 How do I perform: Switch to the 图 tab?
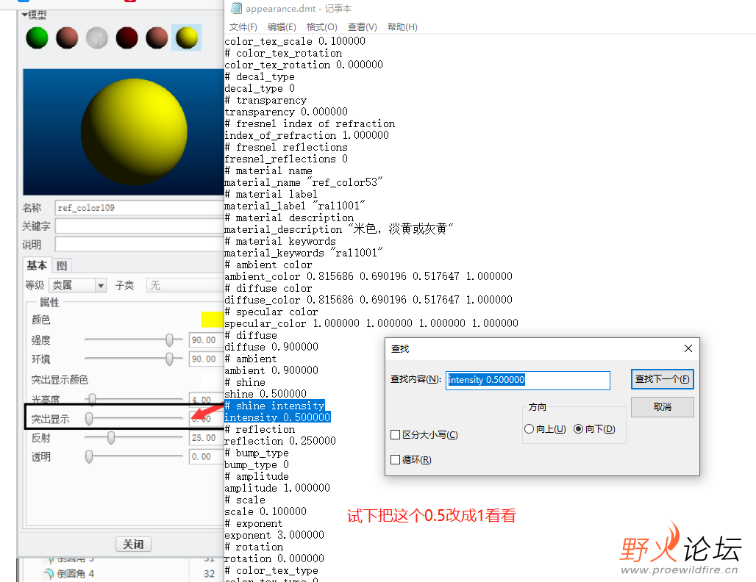point(62,265)
